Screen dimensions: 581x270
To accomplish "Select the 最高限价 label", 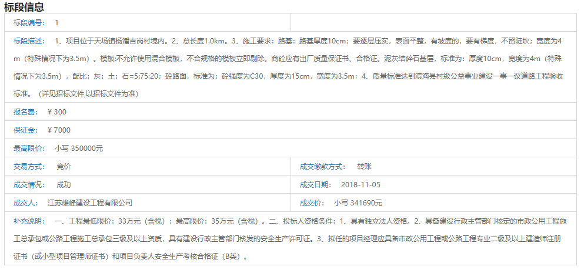I will (x=29, y=148).
